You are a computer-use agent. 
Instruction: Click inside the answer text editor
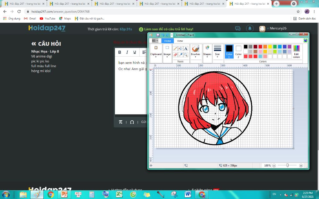pos(131,85)
